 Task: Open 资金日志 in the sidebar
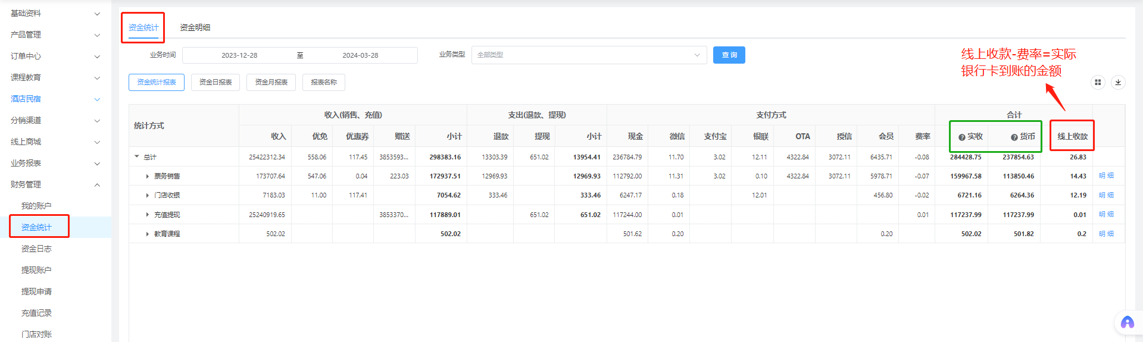[36, 249]
